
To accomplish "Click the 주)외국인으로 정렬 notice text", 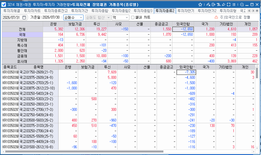I will pos(235,17).
